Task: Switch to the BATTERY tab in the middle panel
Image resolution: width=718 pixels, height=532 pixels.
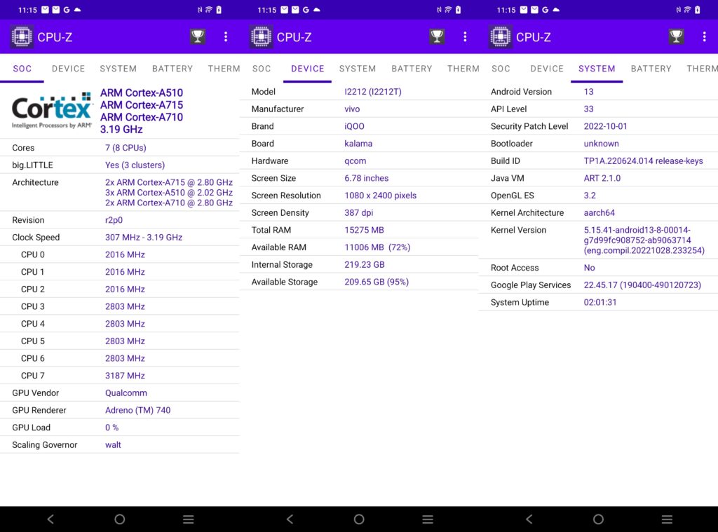Action: [412, 69]
